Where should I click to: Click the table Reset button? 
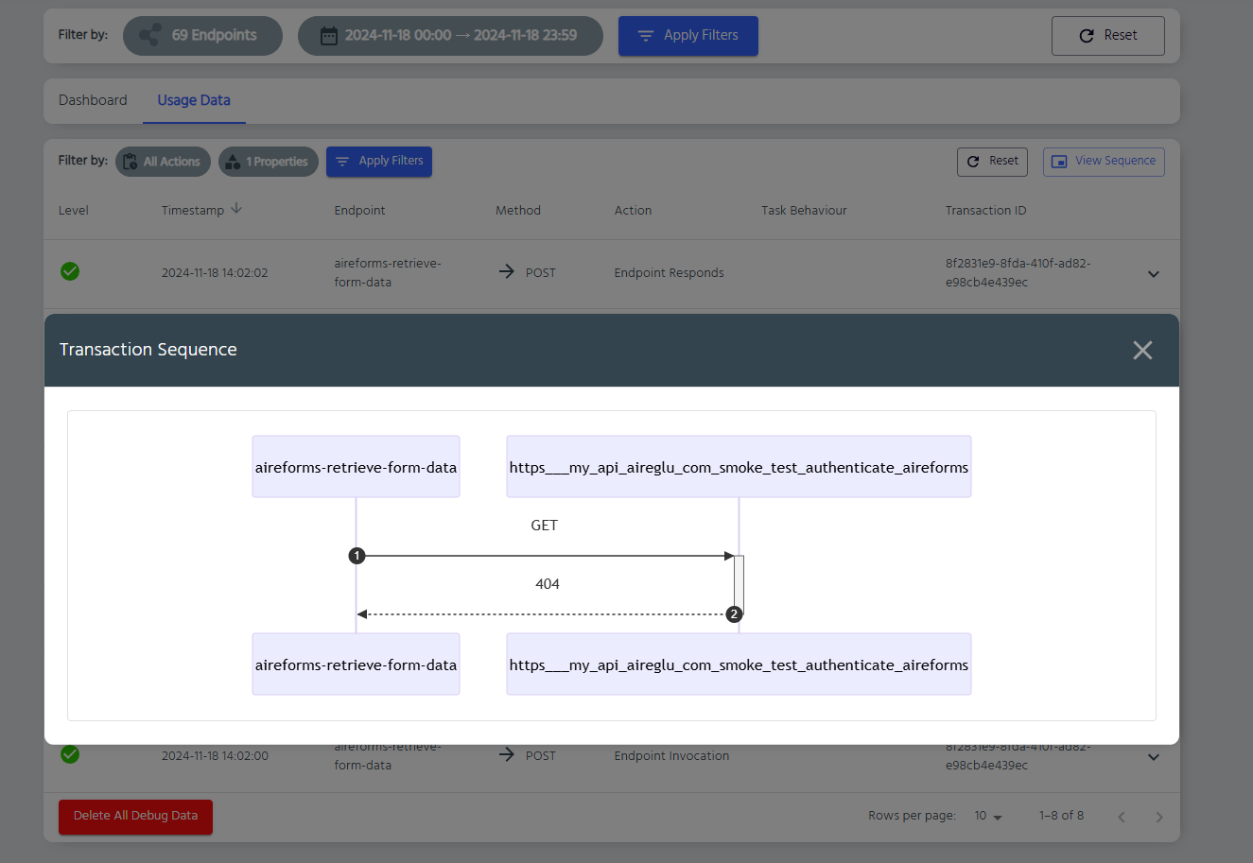992,162
